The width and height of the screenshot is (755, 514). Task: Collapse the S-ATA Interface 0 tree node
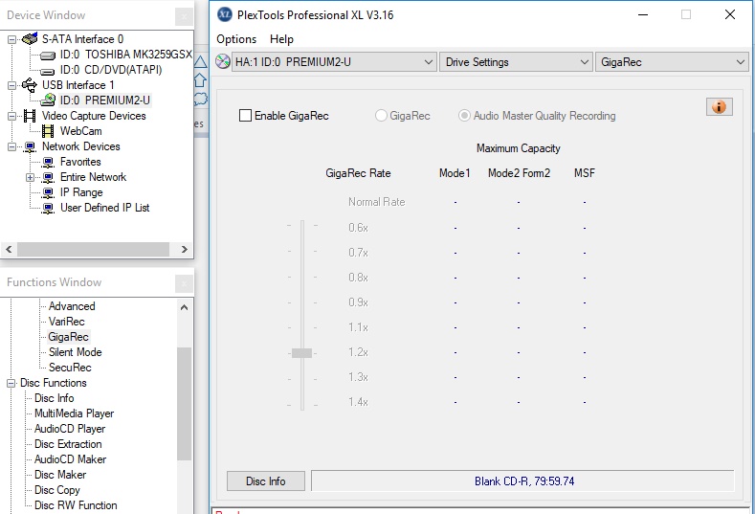click(11, 39)
